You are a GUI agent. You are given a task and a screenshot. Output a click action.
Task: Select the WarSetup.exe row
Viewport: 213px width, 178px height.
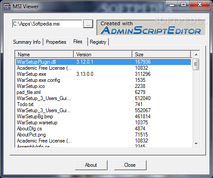point(103,74)
